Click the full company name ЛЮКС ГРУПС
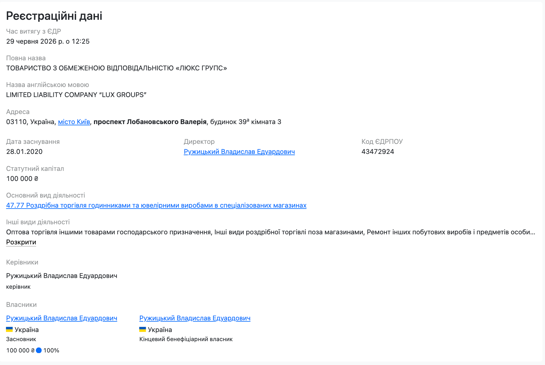This screenshot has height=365, width=545. tap(117, 68)
